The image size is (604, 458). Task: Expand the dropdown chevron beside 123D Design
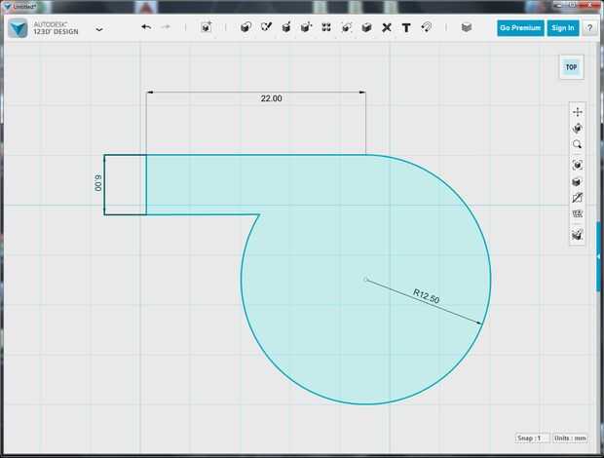[x=99, y=29]
